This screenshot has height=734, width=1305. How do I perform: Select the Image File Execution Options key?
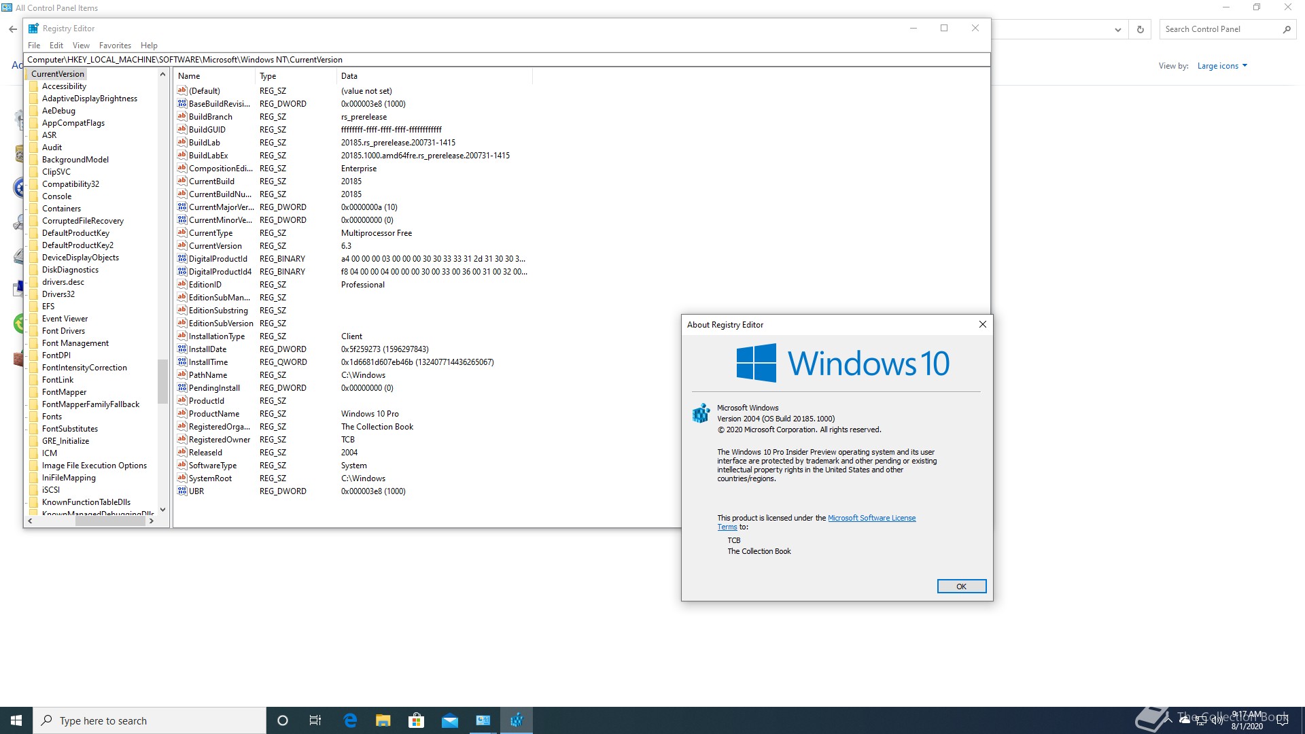click(94, 466)
